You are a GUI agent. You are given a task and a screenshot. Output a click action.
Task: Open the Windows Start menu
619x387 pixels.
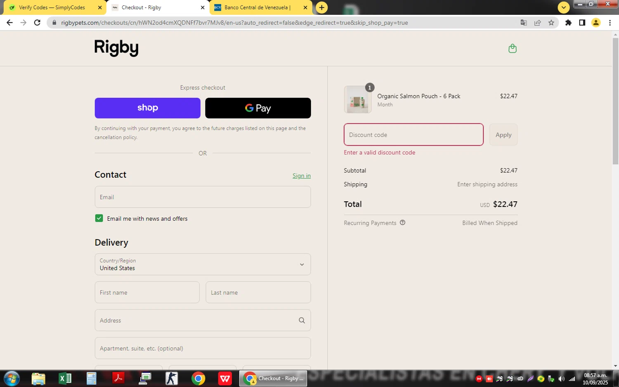pyautogui.click(x=11, y=378)
